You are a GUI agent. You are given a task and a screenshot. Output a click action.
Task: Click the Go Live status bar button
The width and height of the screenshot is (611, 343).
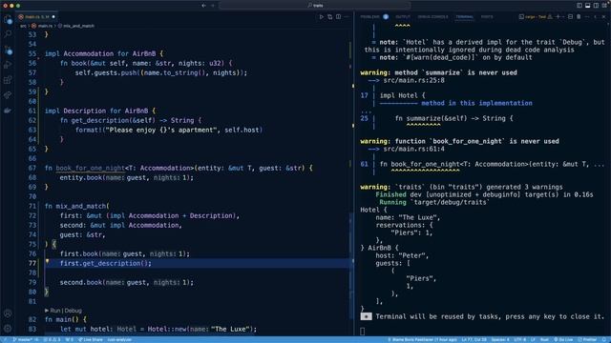[x=563, y=339]
